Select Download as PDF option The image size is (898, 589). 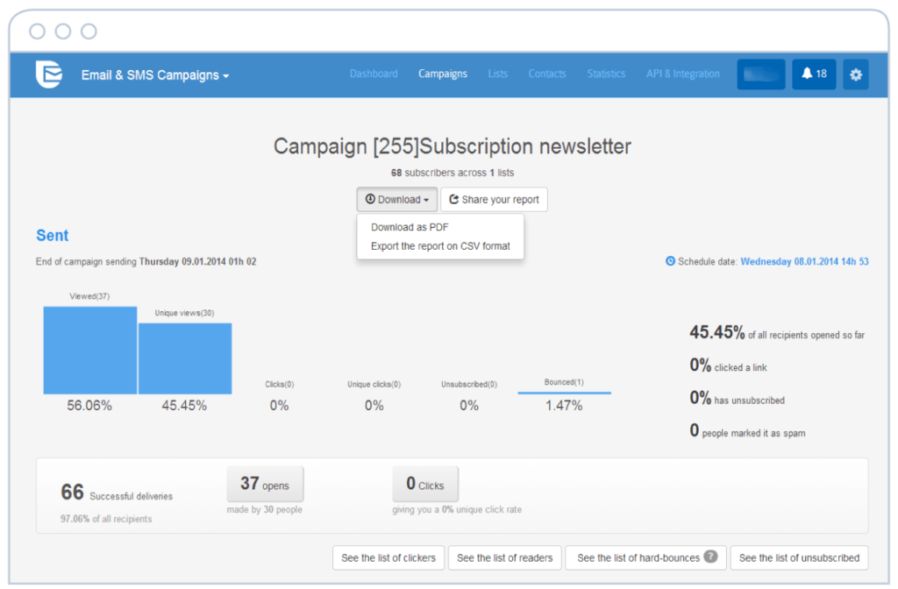(410, 227)
